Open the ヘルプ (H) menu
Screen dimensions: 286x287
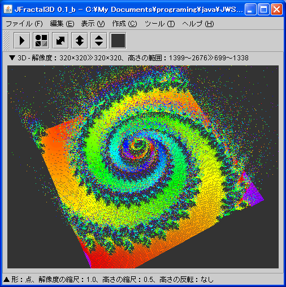[x=198, y=24]
